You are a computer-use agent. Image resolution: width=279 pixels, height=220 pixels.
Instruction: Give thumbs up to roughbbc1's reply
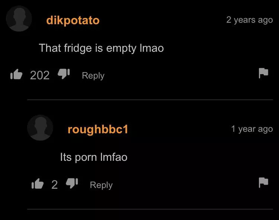pyautogui.click(x=37, y=184)
